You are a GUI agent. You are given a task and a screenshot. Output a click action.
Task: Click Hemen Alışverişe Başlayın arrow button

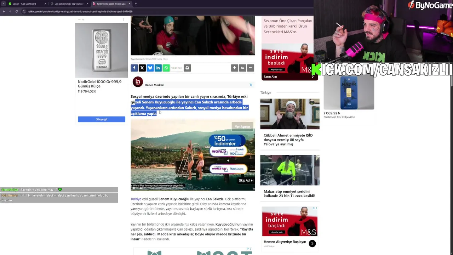click(312, 243)
